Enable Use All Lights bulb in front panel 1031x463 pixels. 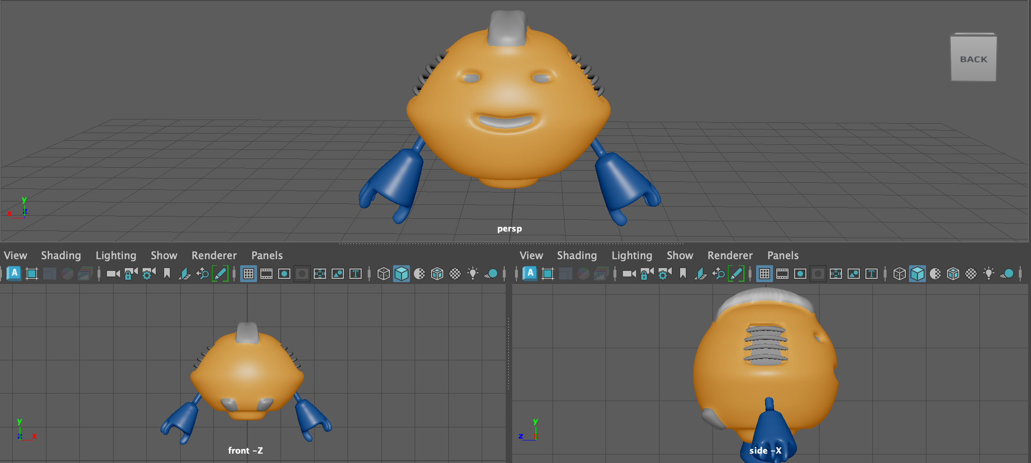[x=473, y=274]
